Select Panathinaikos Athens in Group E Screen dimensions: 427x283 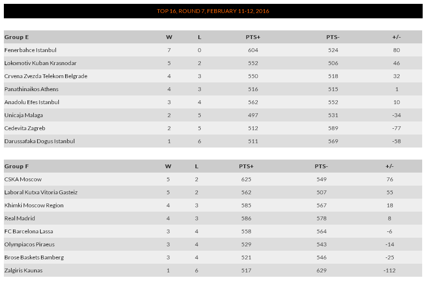point(31,89)
